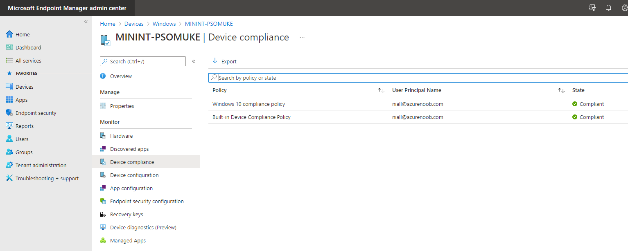Sort by User Principal Name column arrows

561,90
